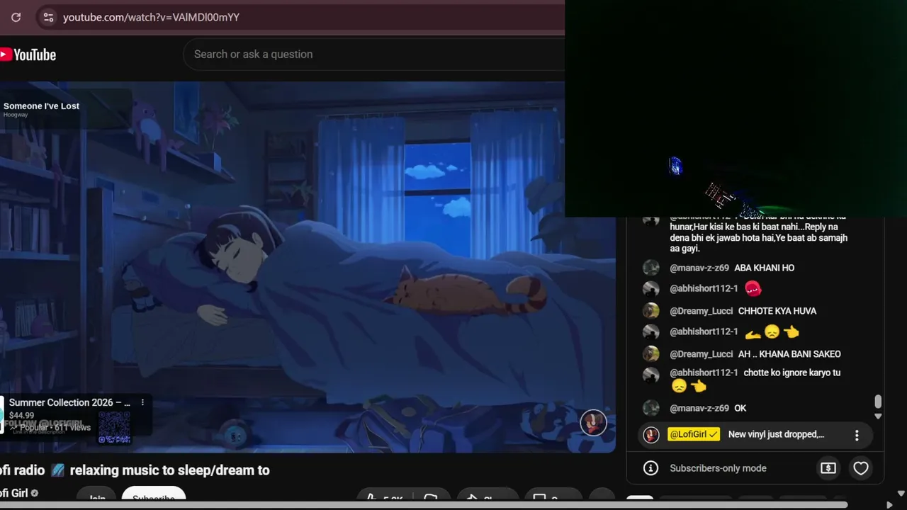Click the chat message 'CHHOTE KYA HUVA'

tap(777, 311)
